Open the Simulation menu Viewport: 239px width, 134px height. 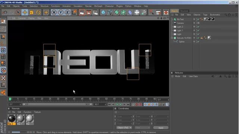pyautogui.click(x=78, y=6)
